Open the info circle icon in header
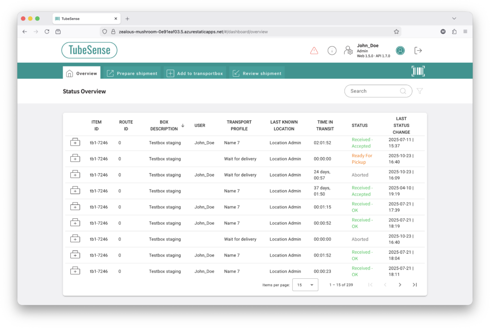The height and width of the screenshot is (328, 490). pos(332,50)
